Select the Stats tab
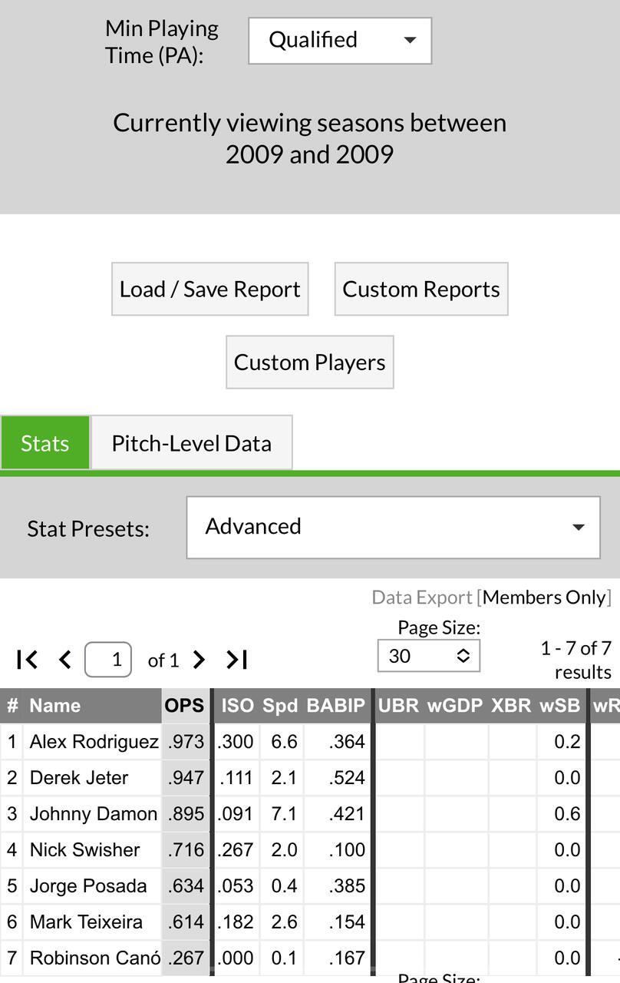620x983 pixels. [45, 443]
